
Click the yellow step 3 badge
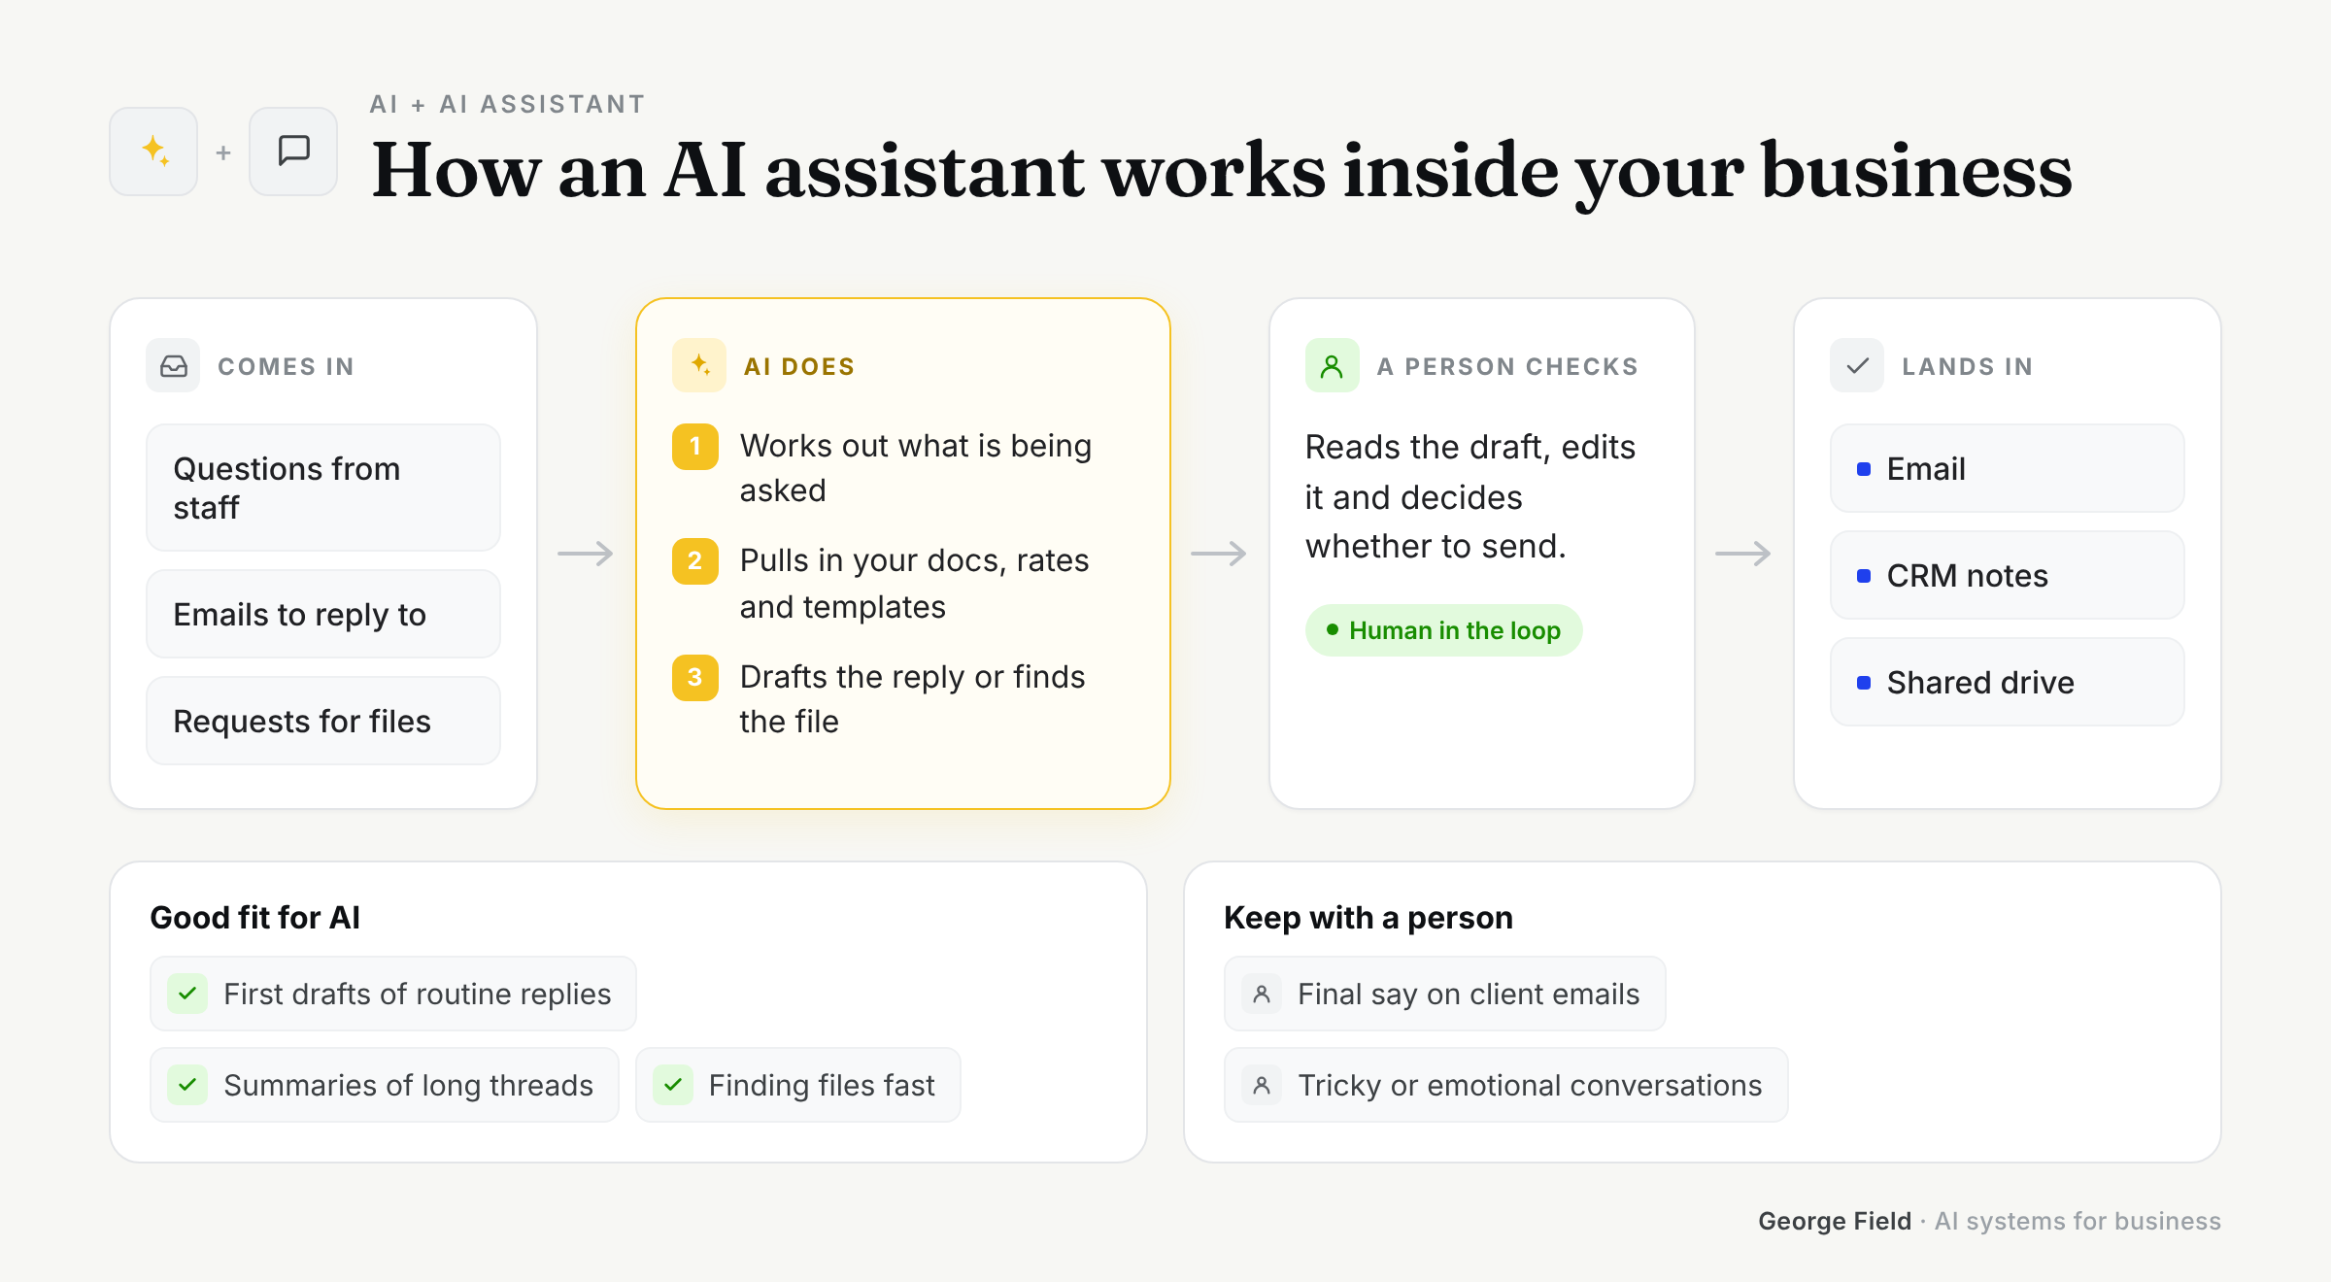pyautogui.click(x=695, y=678)
